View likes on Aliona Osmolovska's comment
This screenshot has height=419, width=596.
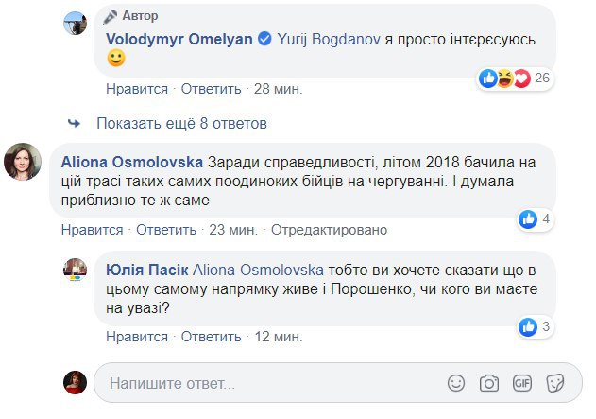[x=534, y=219]
